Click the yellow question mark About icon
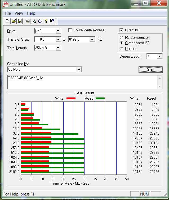This screenshot has height=200, width=169. click(46, 21)
